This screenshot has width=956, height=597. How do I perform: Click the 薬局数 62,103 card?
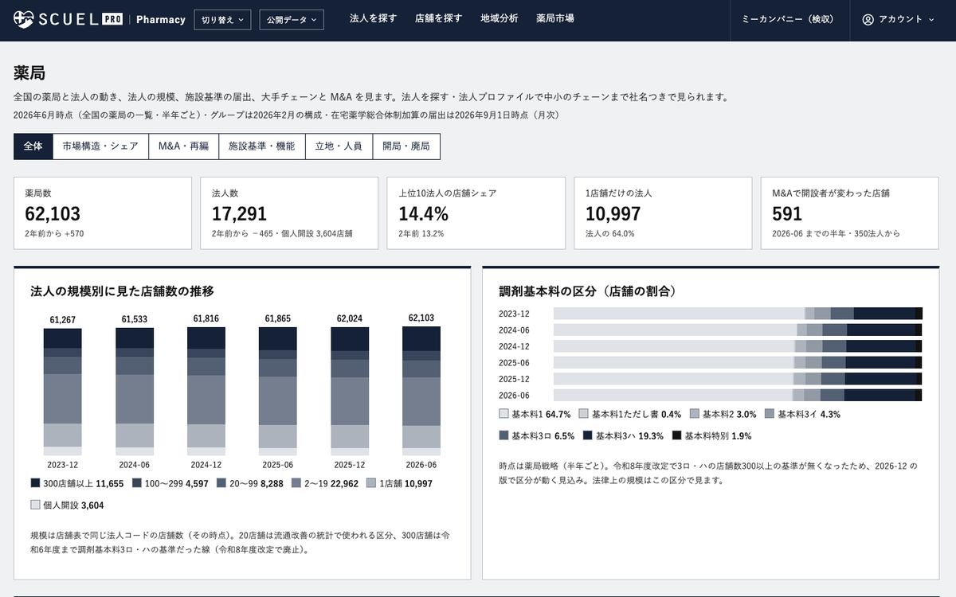[103, 213]
